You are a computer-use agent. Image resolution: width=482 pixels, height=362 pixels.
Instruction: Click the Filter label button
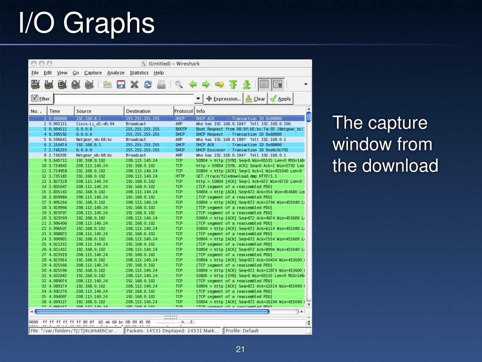41,99
